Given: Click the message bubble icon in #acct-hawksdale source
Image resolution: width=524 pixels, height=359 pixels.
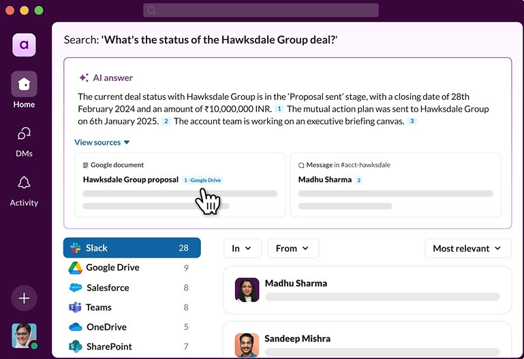Looking at the screenshot, I should click(x=301, y=165).
